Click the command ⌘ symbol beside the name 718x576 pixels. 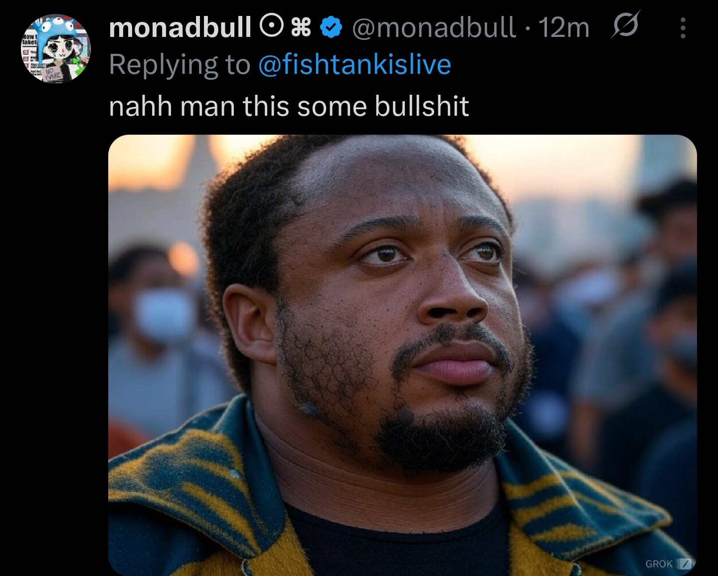[x=301, y=27]
